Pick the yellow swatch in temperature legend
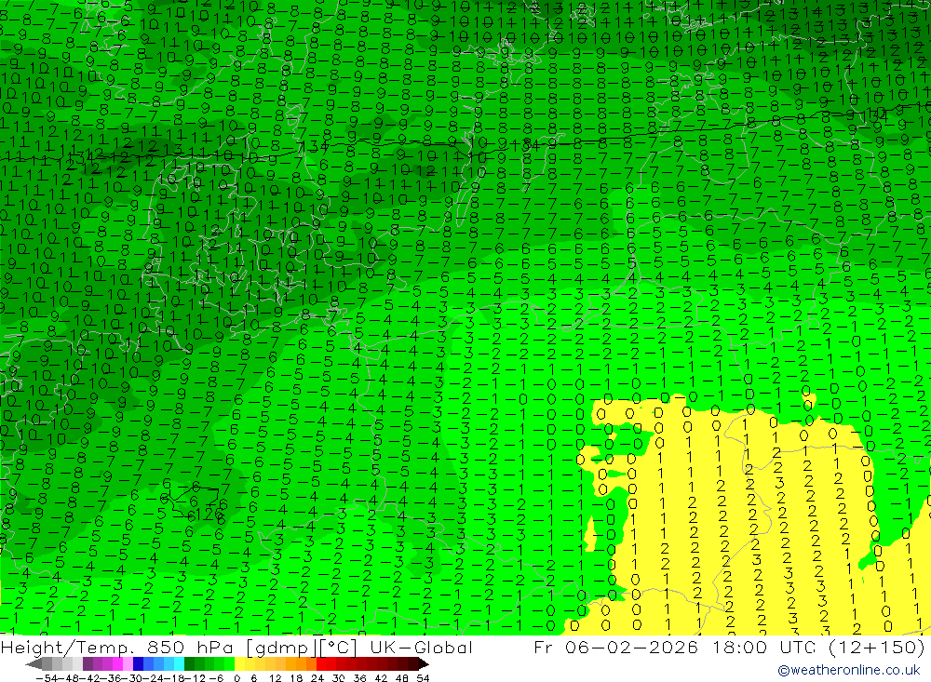Viewport: 931px width, 682px height. tap(239, 664)
